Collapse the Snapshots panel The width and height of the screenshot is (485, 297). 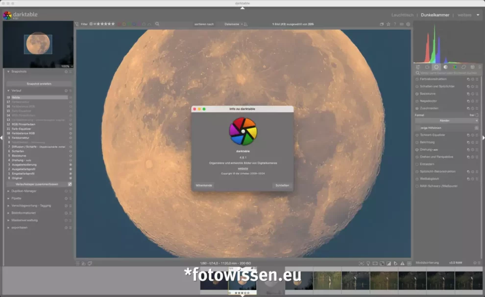pos(8,72)
